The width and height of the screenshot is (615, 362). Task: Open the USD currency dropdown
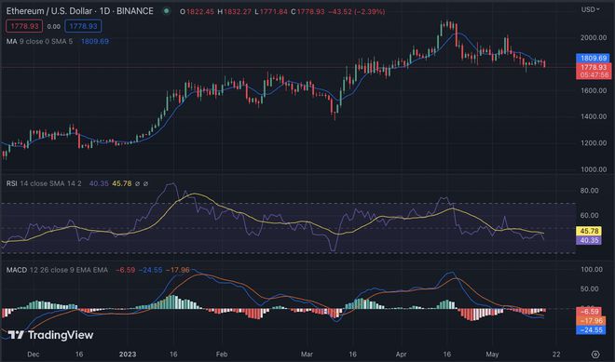tap(590, 9)
